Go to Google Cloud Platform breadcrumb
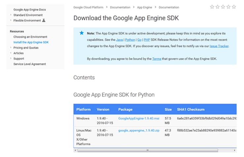This screenshot has height=157, width=244. pyautogui.click(x=88, y=7)
